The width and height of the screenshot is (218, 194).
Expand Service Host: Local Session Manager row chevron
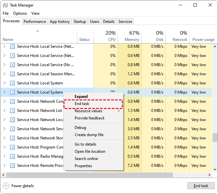click(x=4, y=74)
